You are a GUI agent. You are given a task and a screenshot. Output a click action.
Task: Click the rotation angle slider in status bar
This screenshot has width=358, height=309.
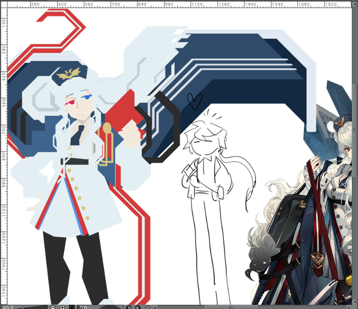coord(112,307)
